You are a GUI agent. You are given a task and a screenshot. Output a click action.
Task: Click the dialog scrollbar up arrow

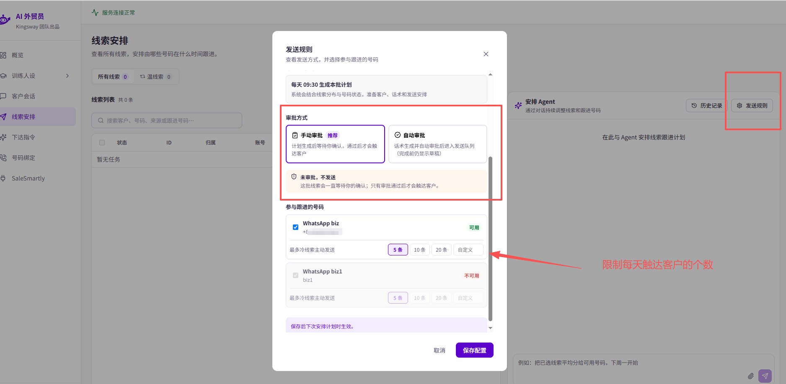(490, 75)
